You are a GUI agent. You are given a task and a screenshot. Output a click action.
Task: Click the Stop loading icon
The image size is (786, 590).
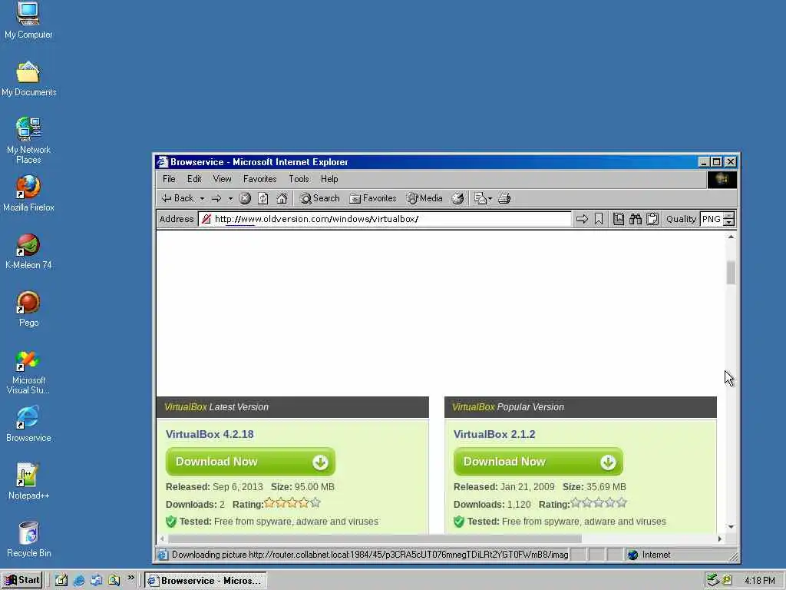tap(245, 198)
